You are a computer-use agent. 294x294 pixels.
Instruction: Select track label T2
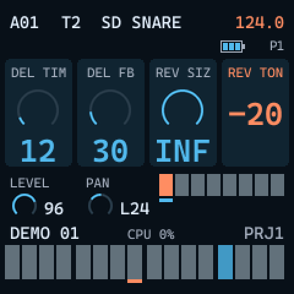[x=71, y=23]
